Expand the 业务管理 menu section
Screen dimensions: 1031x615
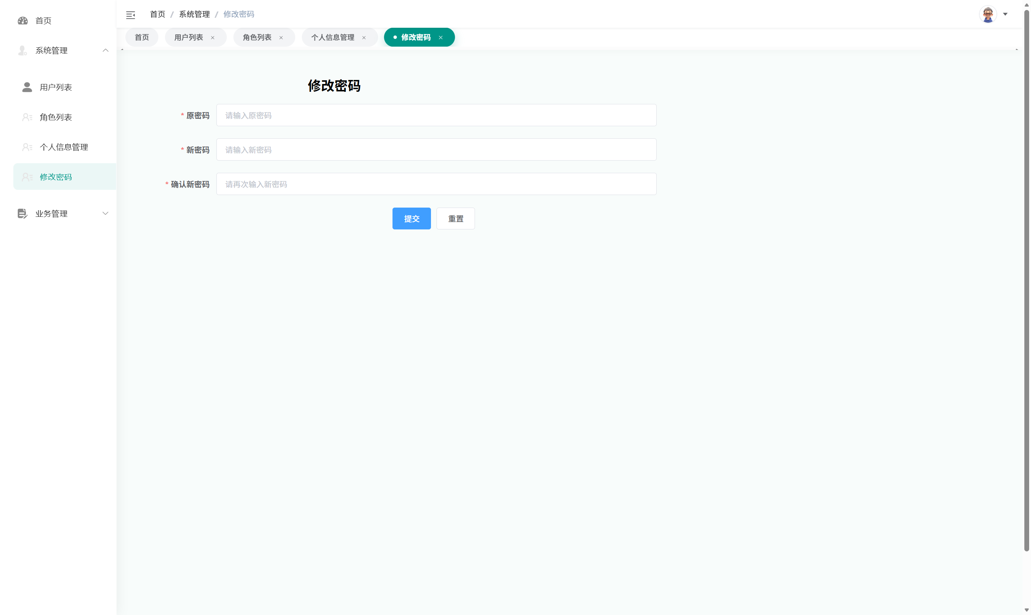tap(106, 214)
